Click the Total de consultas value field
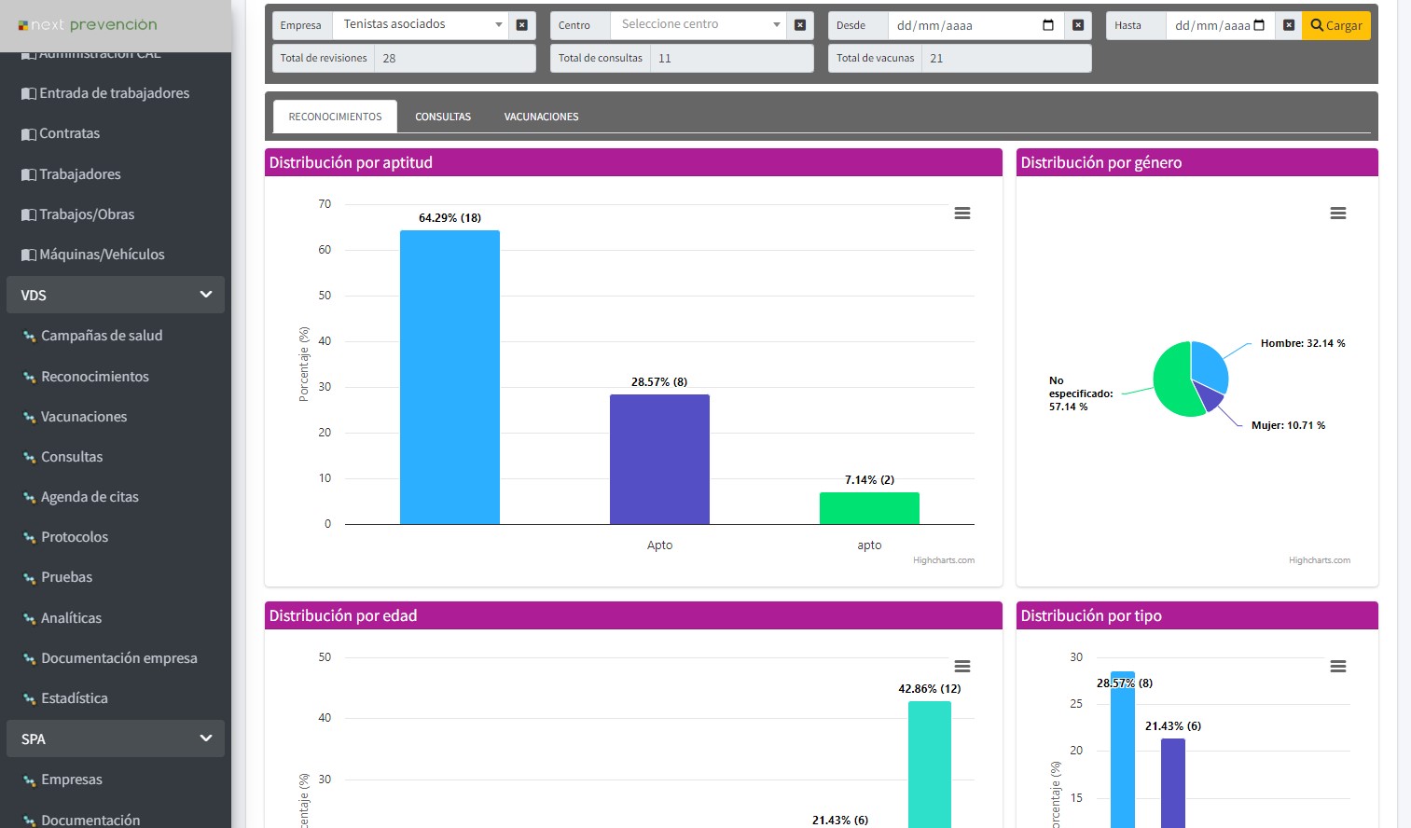This screenshot has width=1411, height=828. tap(732, 58)
